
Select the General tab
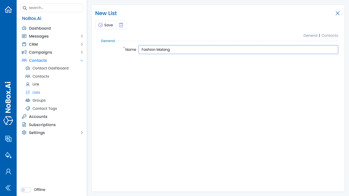pyautogui.click(x=310, y=35)
